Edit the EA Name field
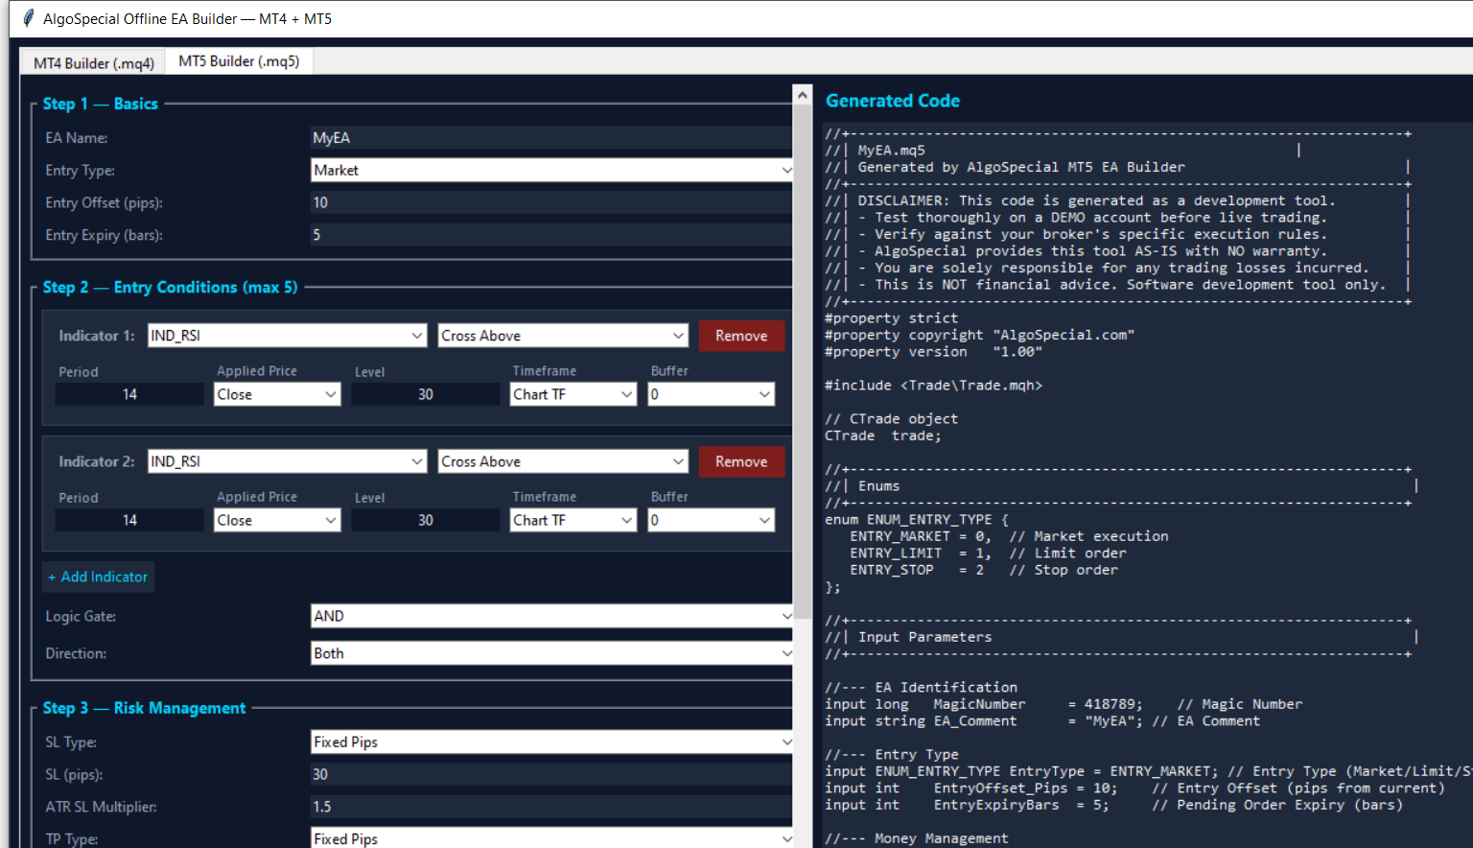This screenshot has height=848, width=1473. tap(551, 138)
